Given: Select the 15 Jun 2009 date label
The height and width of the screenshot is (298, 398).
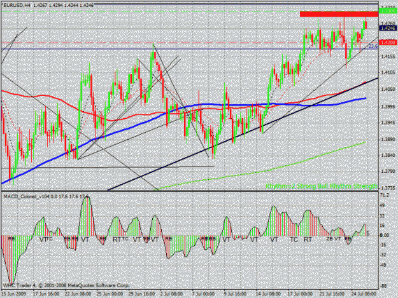Looking at the screenshot, I should (13, 294).
